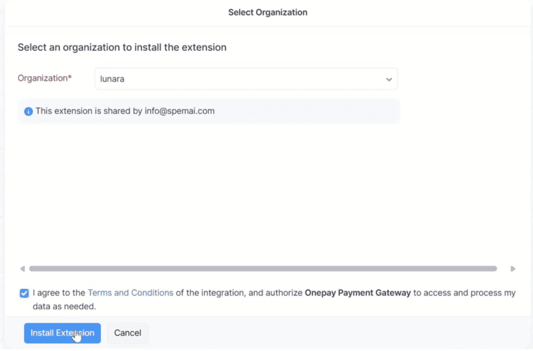The height and width of the screenshot is (351, 533).
Task: Click the 'I agree to the' label
Action: (59, 293)
